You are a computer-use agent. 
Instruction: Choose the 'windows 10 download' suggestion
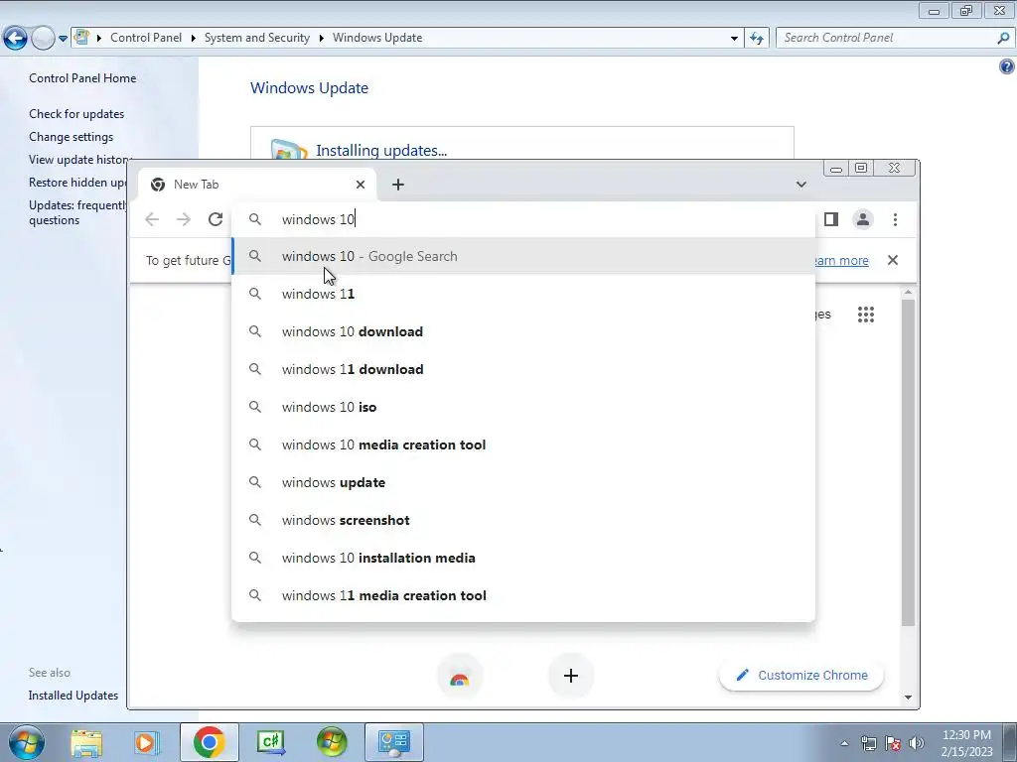coord(523,331)
